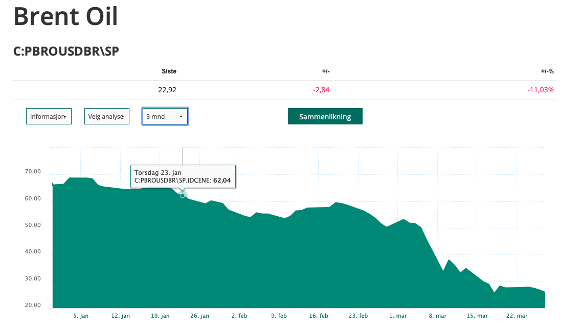Click the 22. mar axis label
This screenshot has height=334, width=582.
[x=517, y=316]
